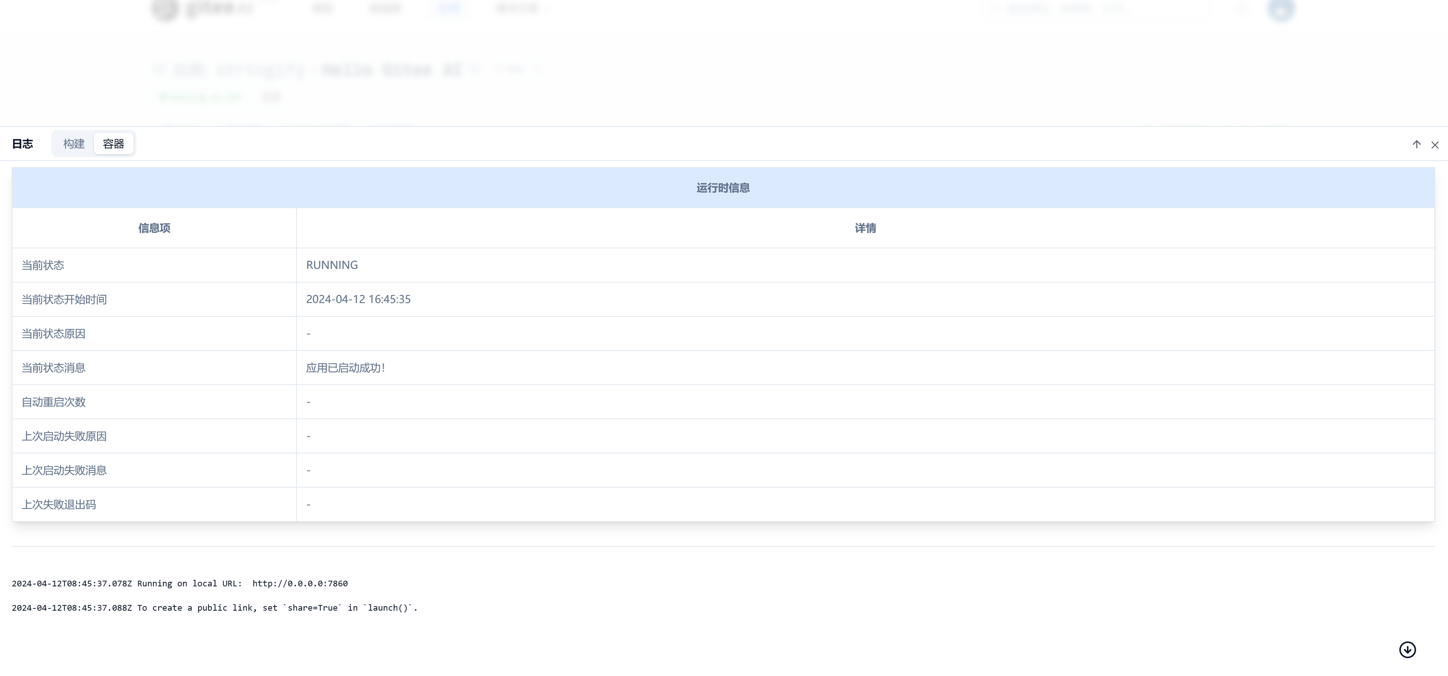Click the log line with Running on local URL
This screenshot has height=676, width=1448.
[x=180, y=583]
